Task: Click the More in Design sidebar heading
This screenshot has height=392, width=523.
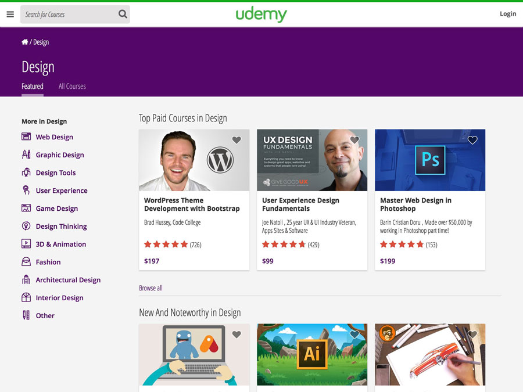Action: 44,121
